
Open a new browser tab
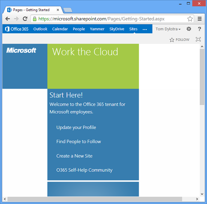coord(68,10)
